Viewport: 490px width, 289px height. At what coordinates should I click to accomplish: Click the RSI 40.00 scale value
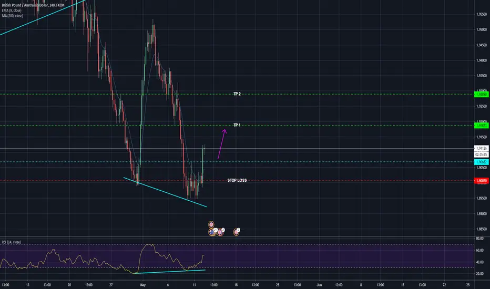(x=479, y=262)
